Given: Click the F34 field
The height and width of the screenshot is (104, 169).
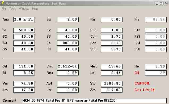Looking at the screenshot, I should pyautogui.click(x=156, y=43).
